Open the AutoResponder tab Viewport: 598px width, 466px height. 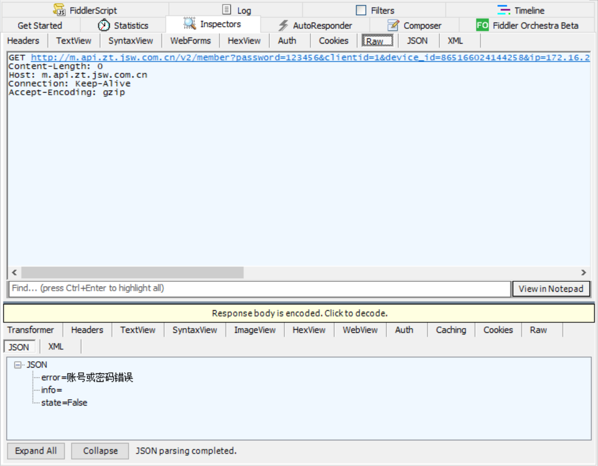315,25
